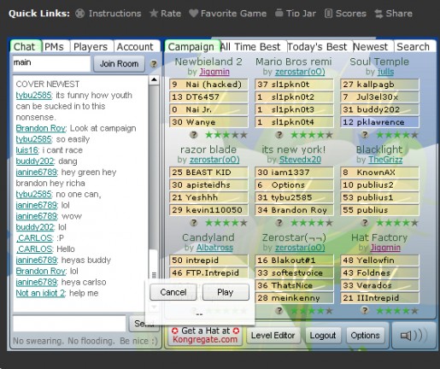Select the Hat Factory level title
This screenshot has height=369, width=440.
point(379,237)
